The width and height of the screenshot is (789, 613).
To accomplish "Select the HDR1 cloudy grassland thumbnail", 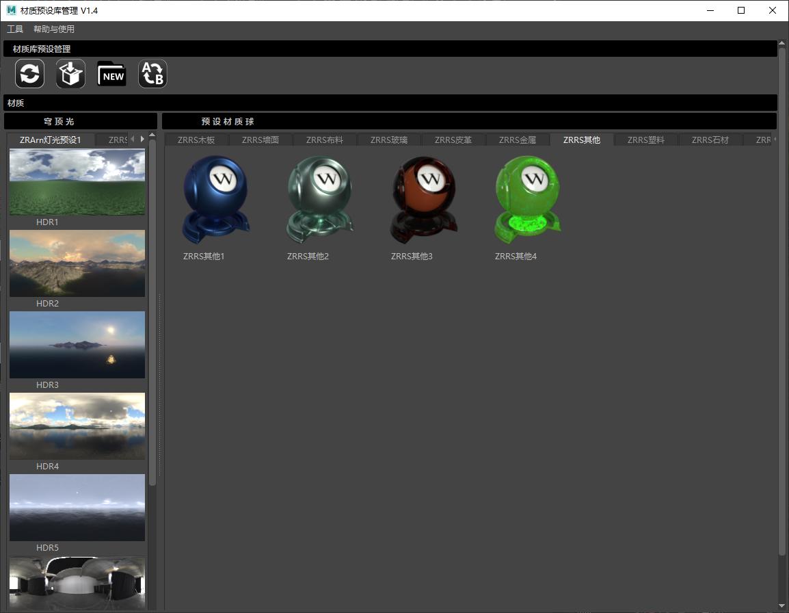I will (x=77, y=182).
